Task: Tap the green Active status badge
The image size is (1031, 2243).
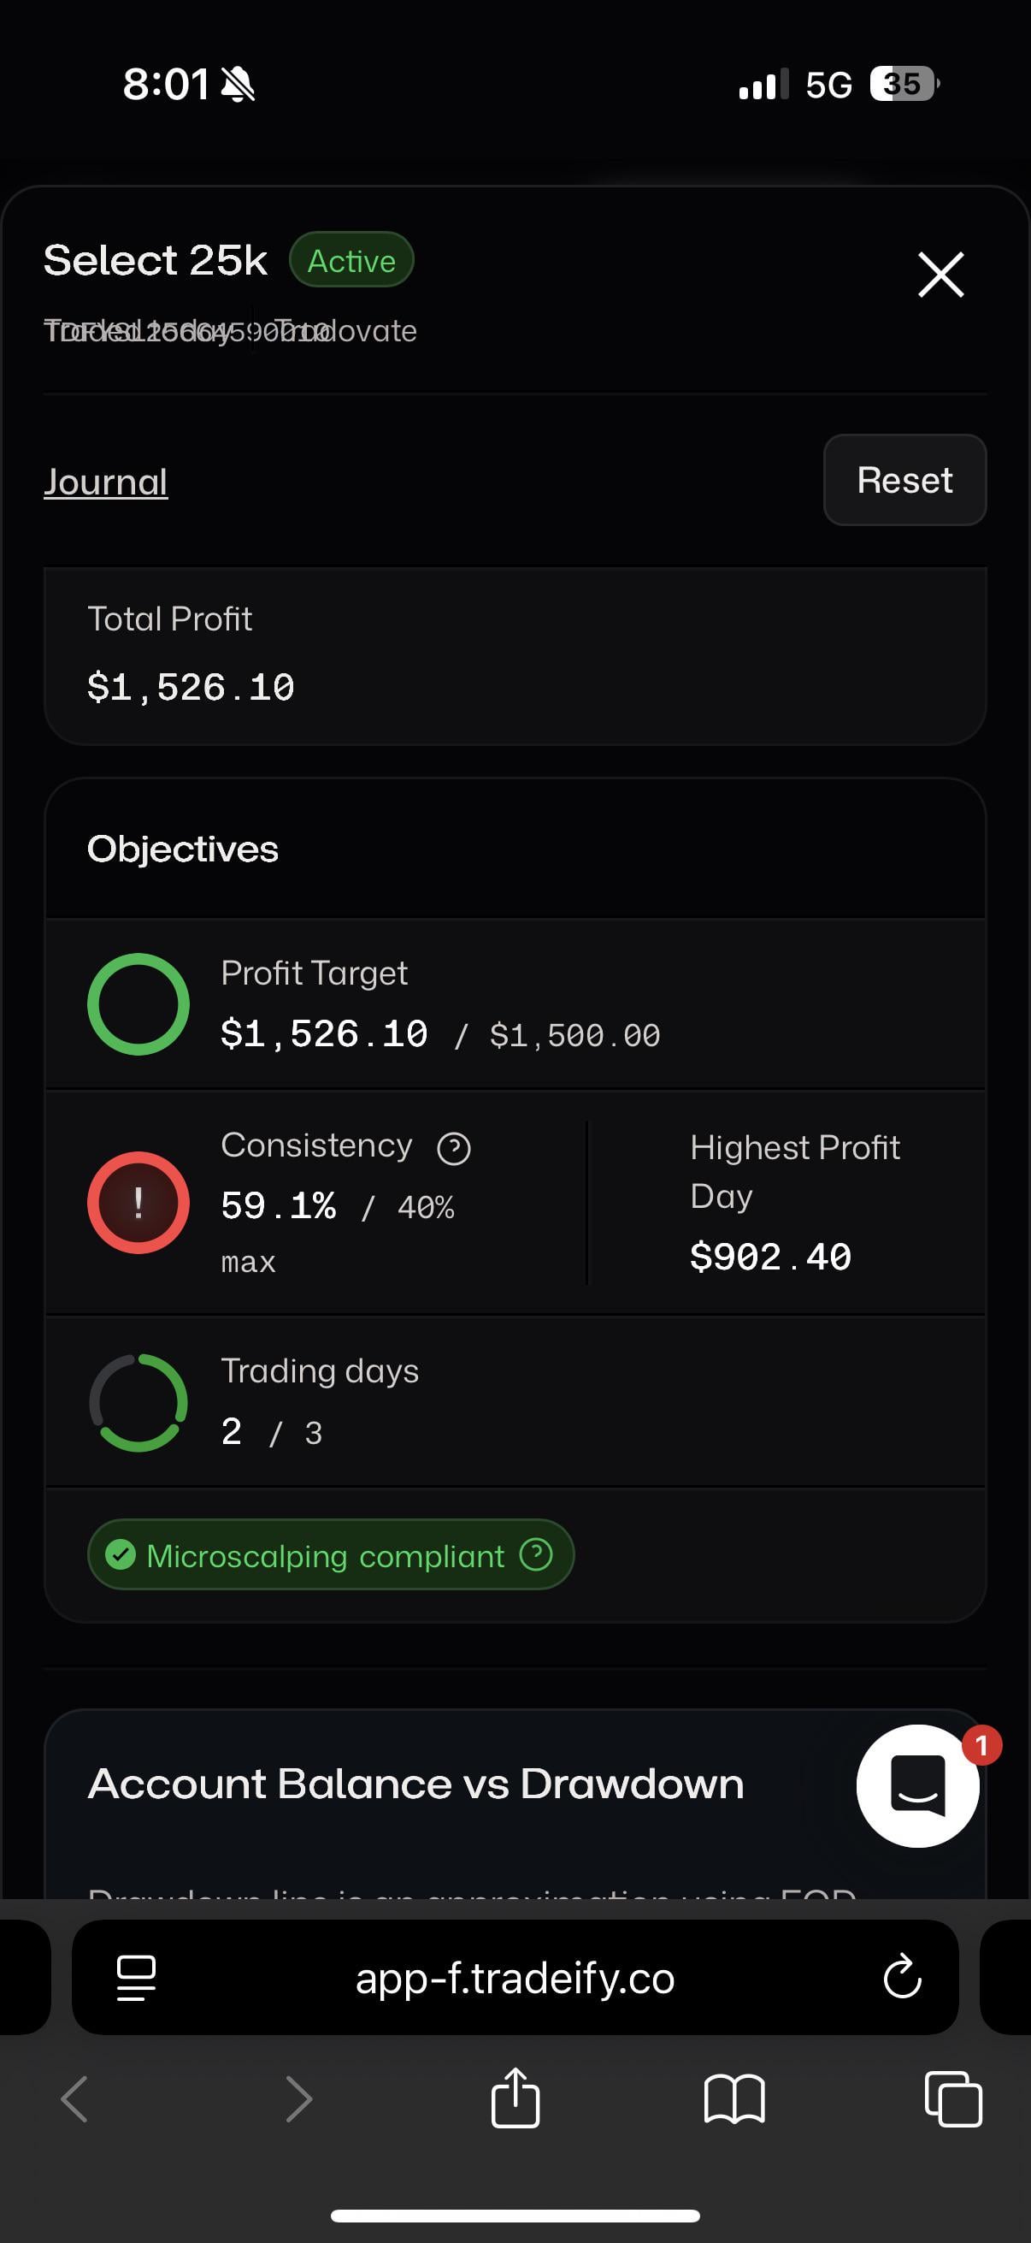Action: pos(351,260)
